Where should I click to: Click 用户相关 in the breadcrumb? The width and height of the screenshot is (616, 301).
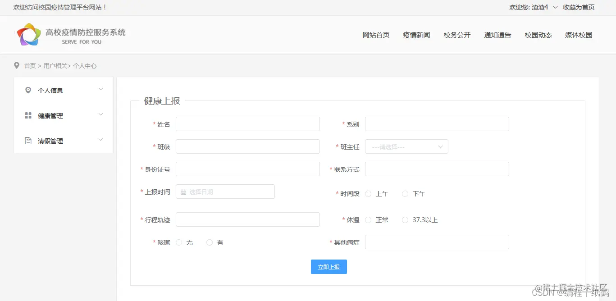[55, 66]
